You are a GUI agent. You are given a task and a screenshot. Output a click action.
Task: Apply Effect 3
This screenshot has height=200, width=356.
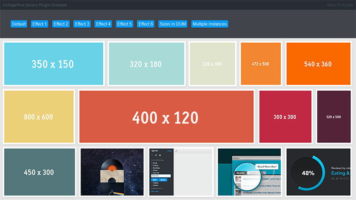pos(82,24)
